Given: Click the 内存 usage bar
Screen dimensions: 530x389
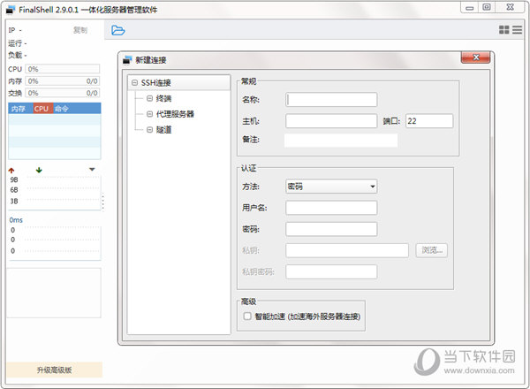Looking at the screenshot, I should tap(63, 81).
